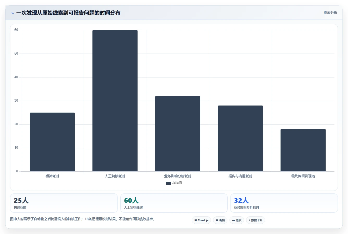This screenshot has width=348, height=234.
Task: Select the 表格 tag chip
Action: pos(220,220)
